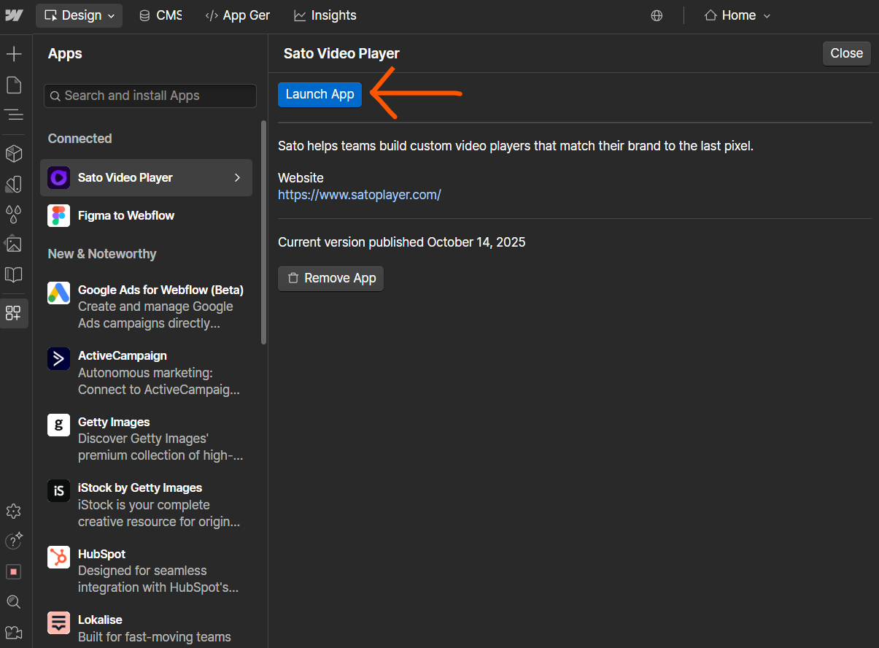
Task: Click the Sato Video Player panel title
Action: click(341, 53)
